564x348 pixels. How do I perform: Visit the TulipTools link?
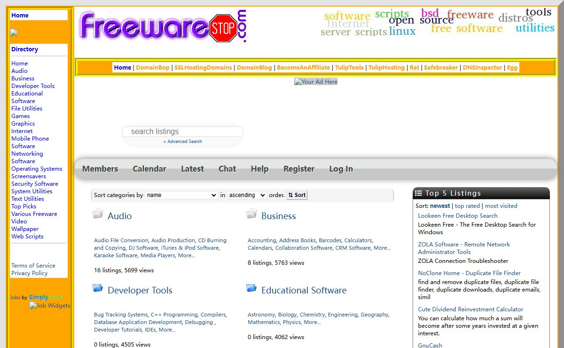(349, 68)
